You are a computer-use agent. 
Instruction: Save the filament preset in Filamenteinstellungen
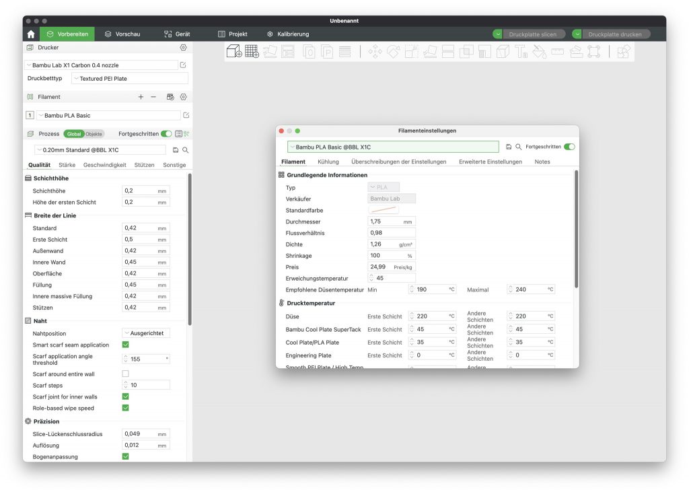(509, 147)
